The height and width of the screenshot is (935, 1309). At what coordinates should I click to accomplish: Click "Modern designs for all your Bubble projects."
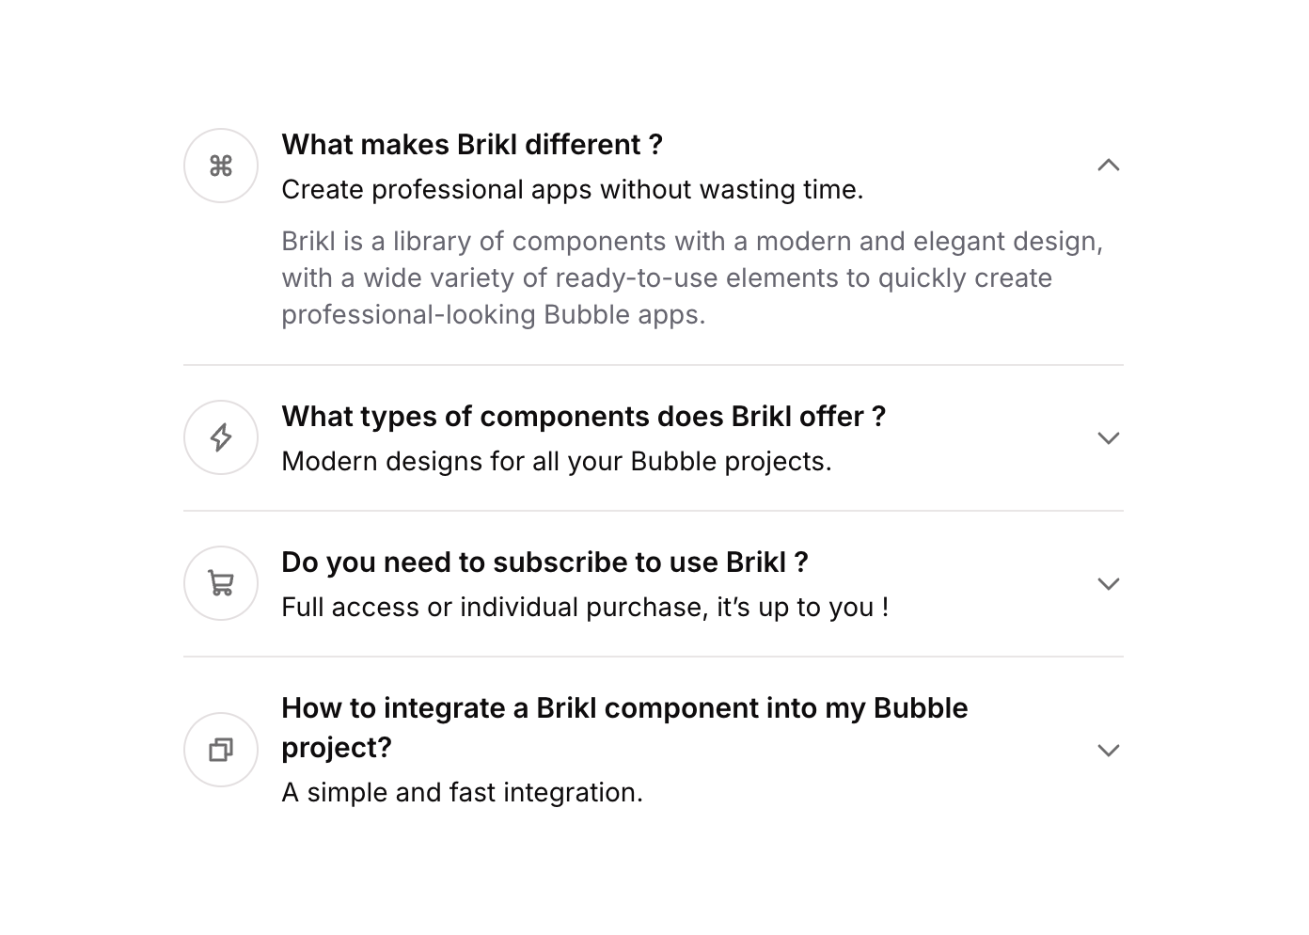(x=557, y=462)
